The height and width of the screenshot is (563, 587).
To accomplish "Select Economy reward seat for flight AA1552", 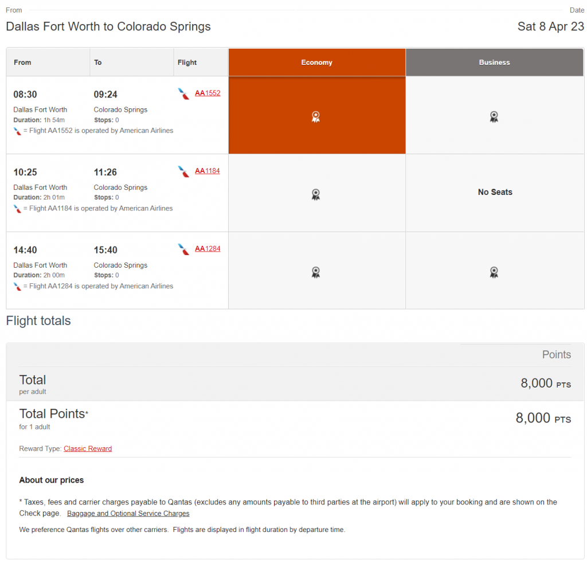I will click(315, 117).
